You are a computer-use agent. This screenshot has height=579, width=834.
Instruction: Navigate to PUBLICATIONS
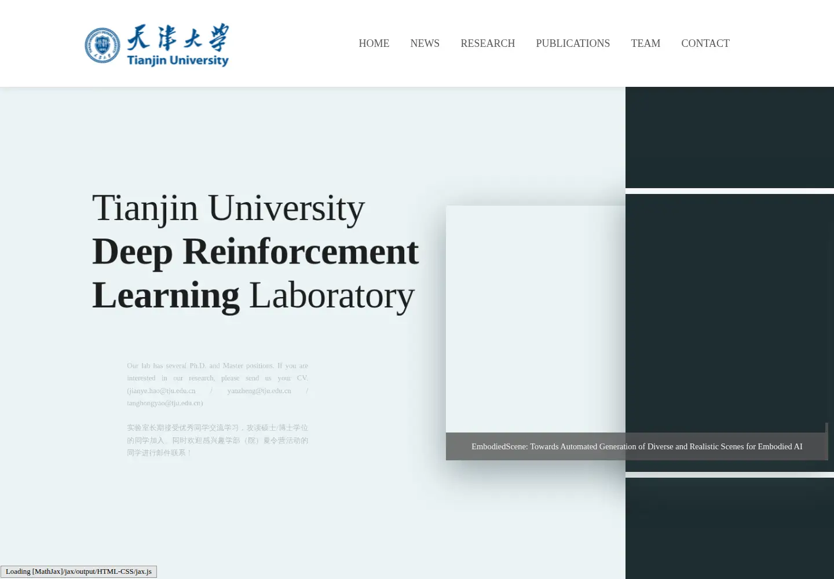573,43
